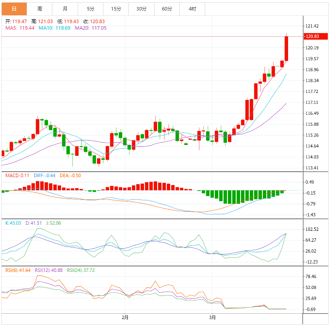Select the RSI(6) indicator label
The image size is (330, 326).
[18, 270]
